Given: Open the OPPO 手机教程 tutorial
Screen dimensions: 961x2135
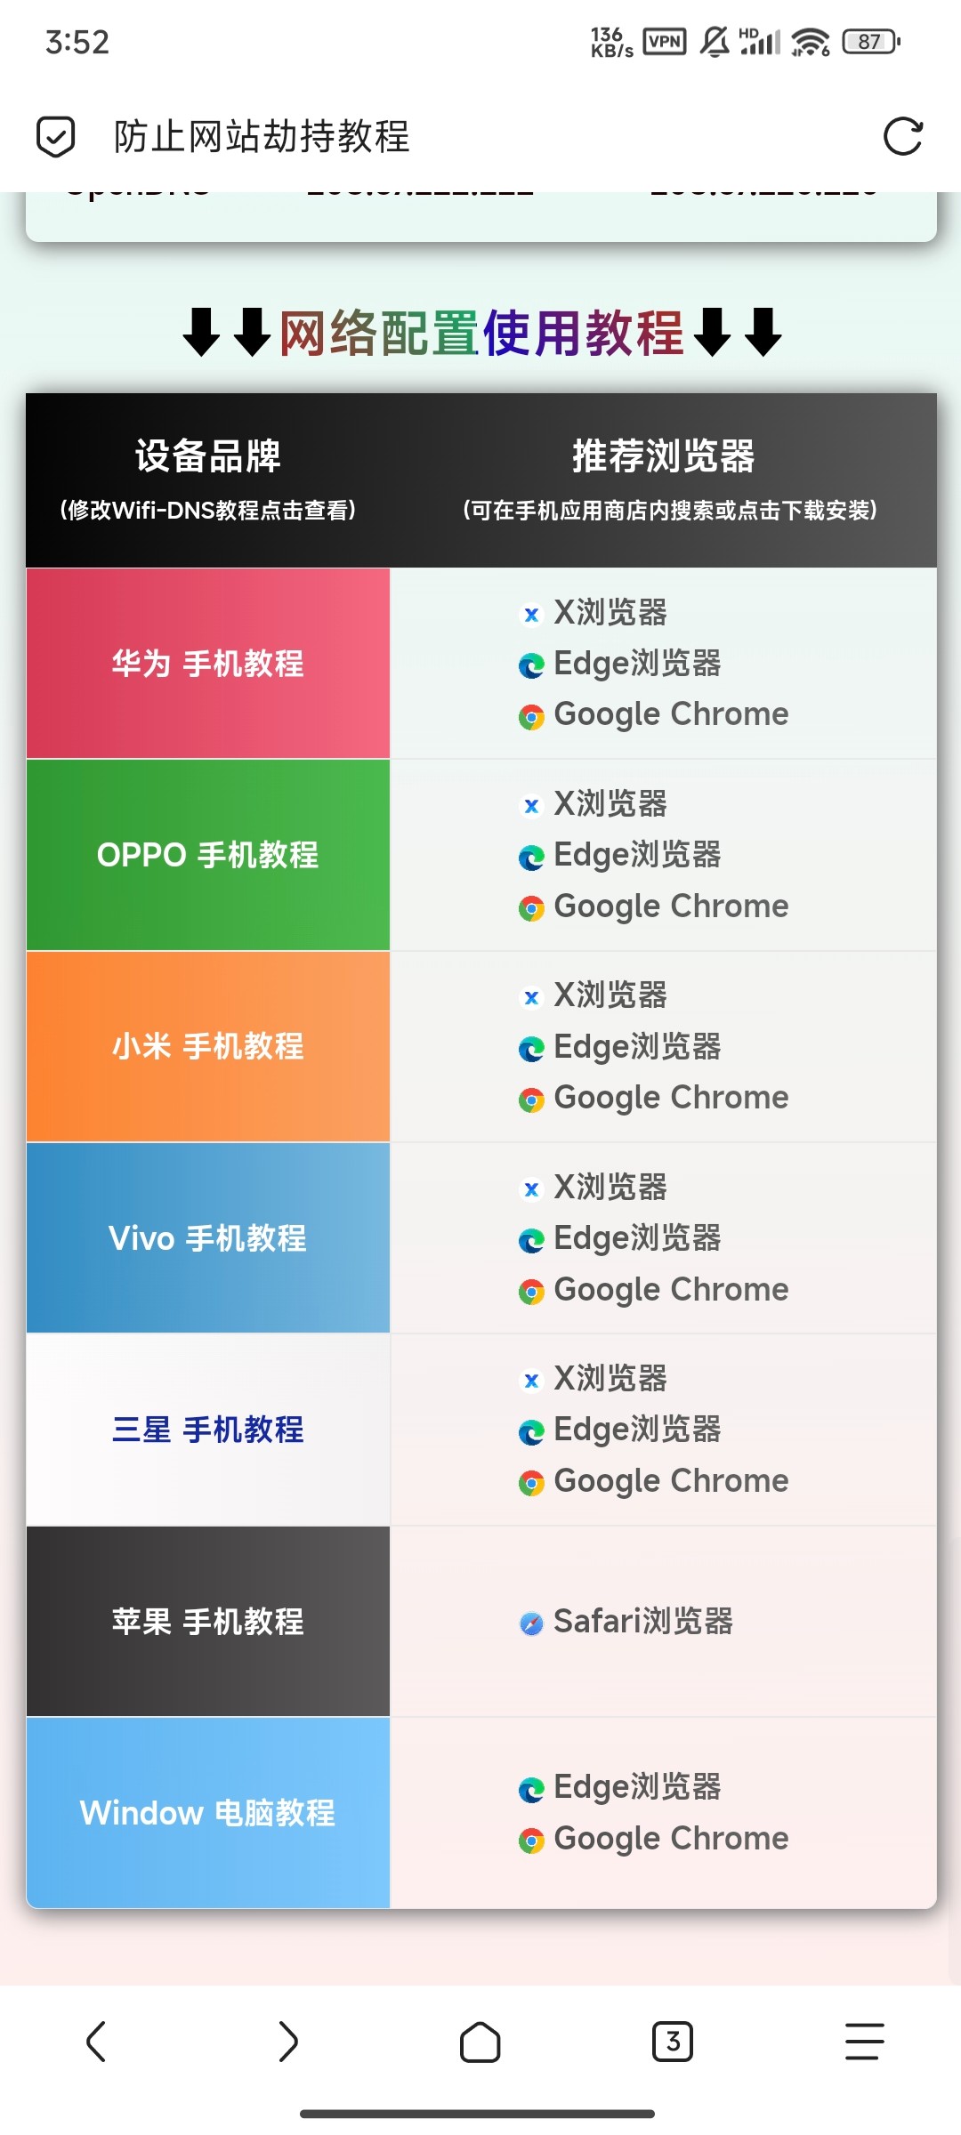Looking at the screenshot, I should [x=208, y=855].
